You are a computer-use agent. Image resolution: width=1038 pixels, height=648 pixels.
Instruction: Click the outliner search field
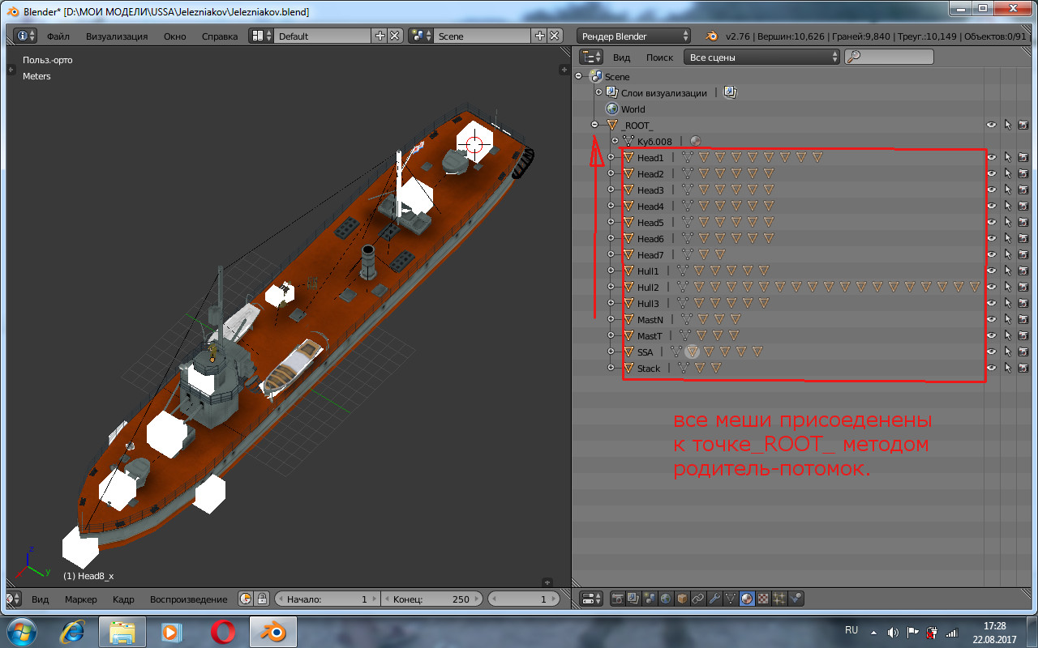(x=889, y=58)
